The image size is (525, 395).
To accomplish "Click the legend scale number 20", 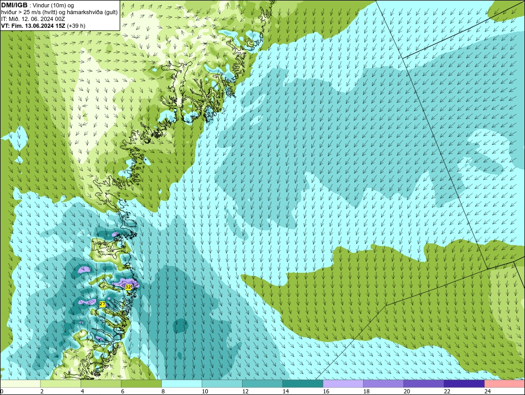I will [407, 391].
